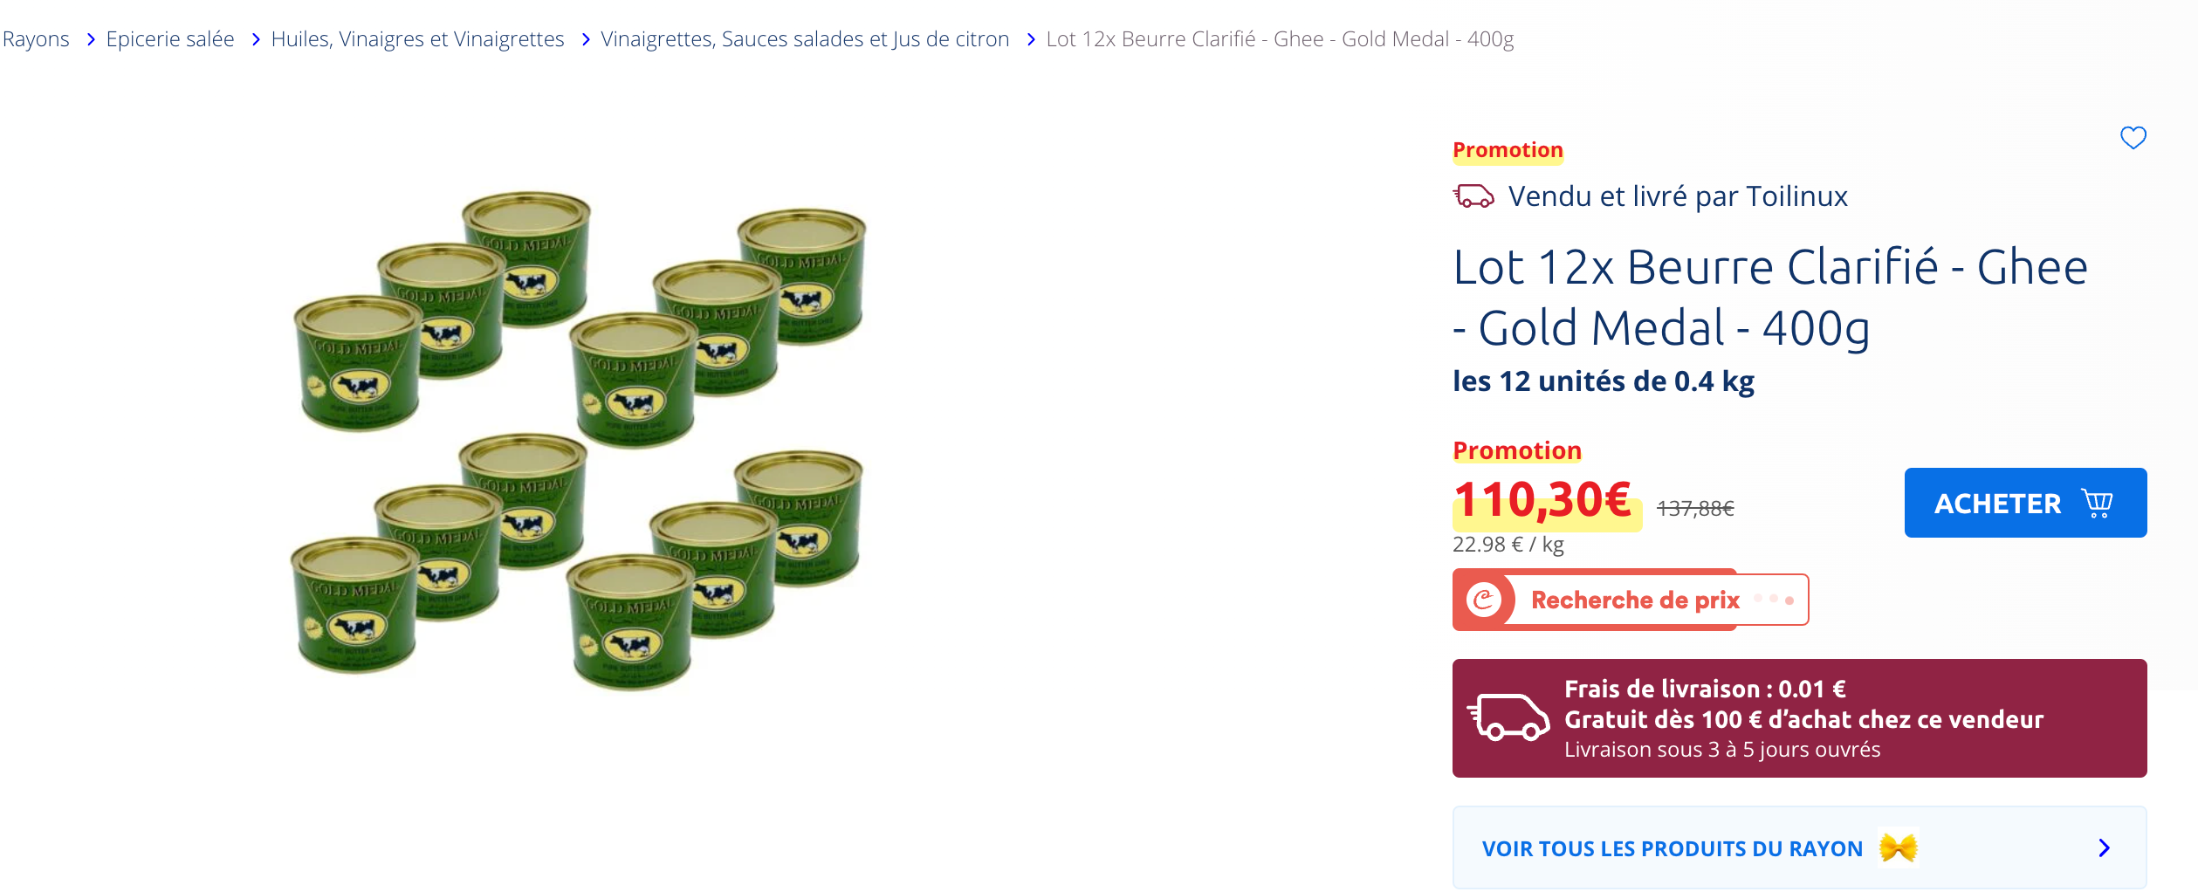Click the shopping cart icon in Acheter
The width and height of the screenshot is (2198, 892).
[x=2097, y=503]
